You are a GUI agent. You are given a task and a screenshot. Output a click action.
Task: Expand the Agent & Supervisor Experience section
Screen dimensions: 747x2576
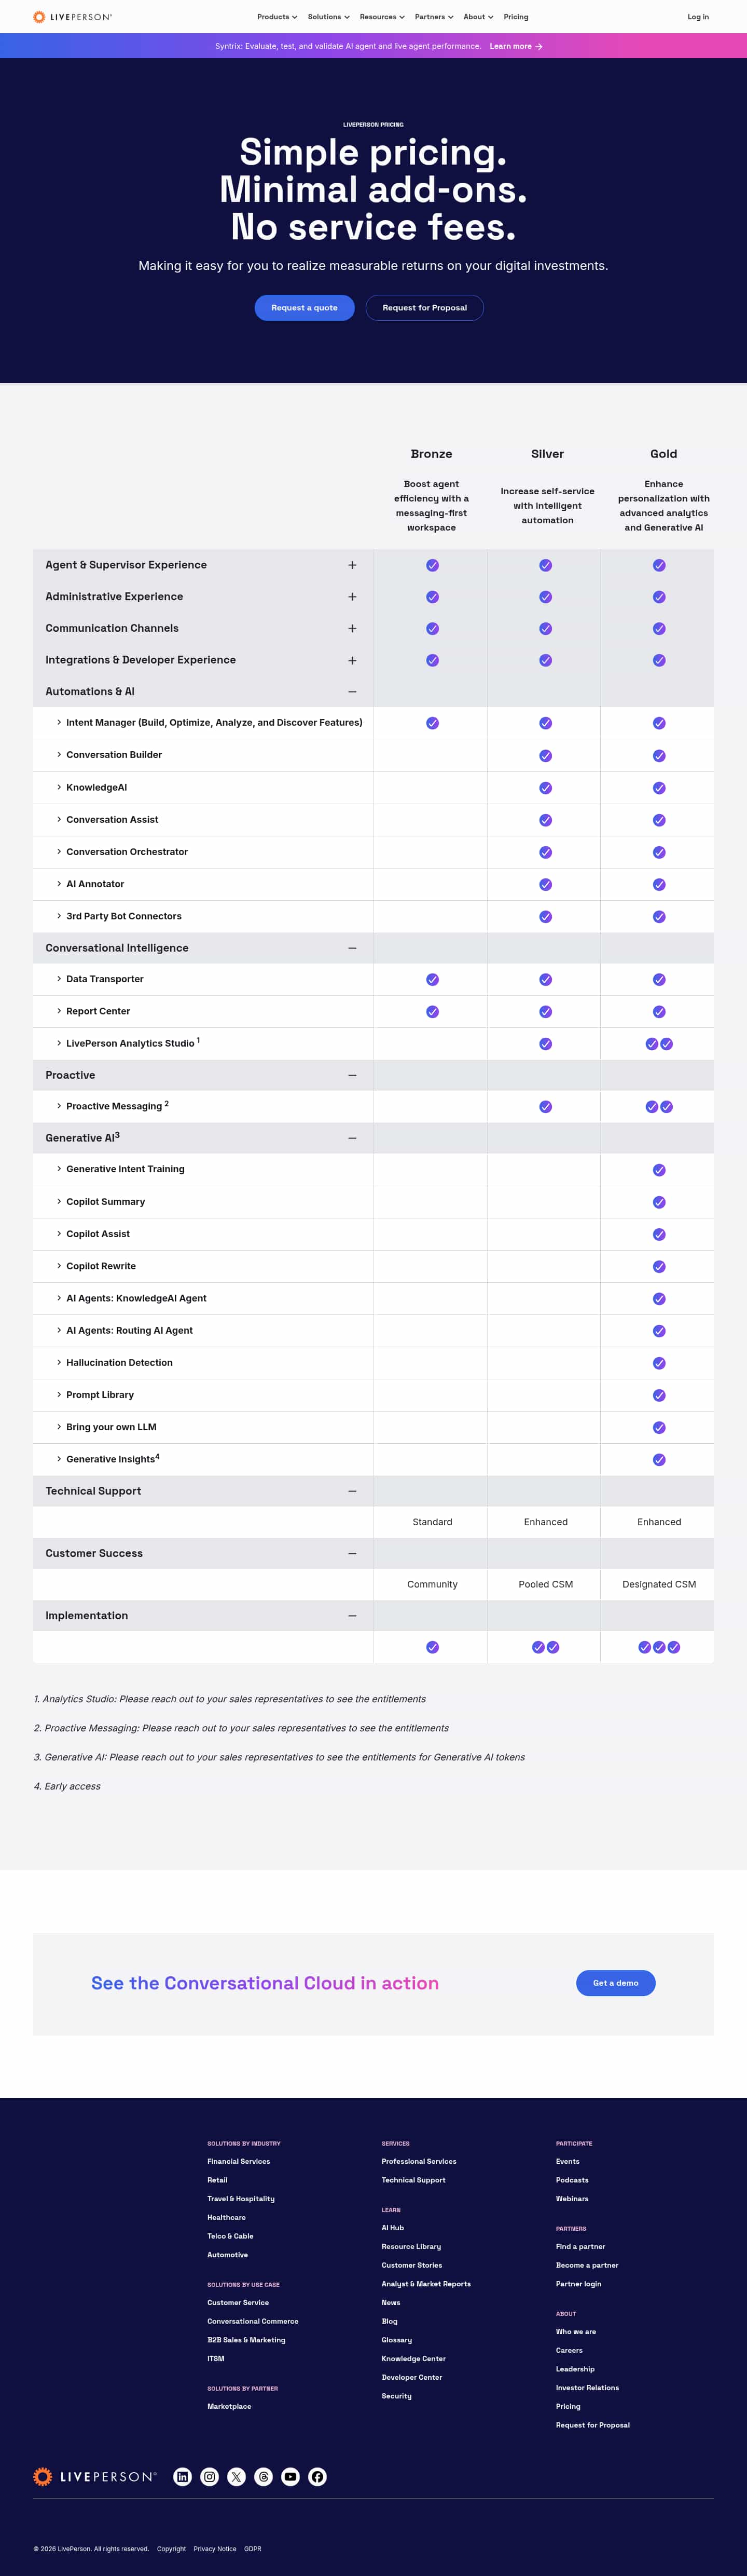352,565
